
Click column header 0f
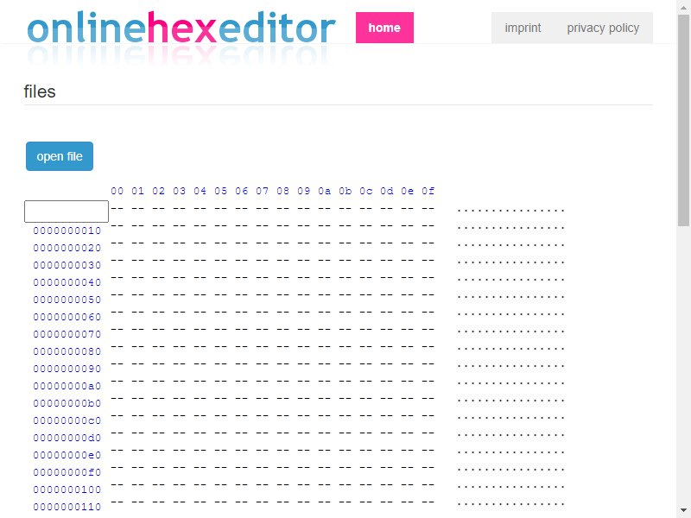coord(428,191)
